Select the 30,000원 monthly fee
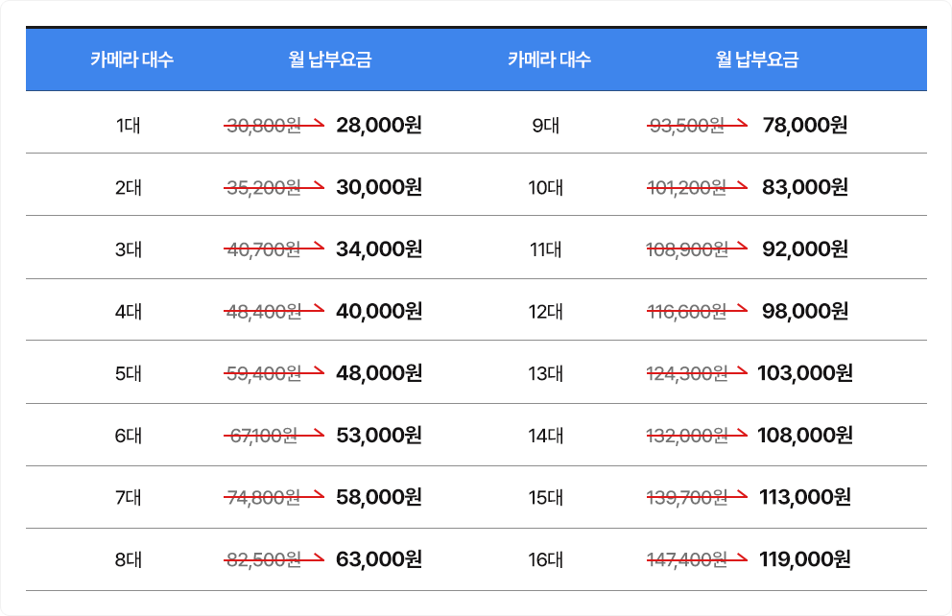This screenshot has width=952, height=616. click(379, 187)
